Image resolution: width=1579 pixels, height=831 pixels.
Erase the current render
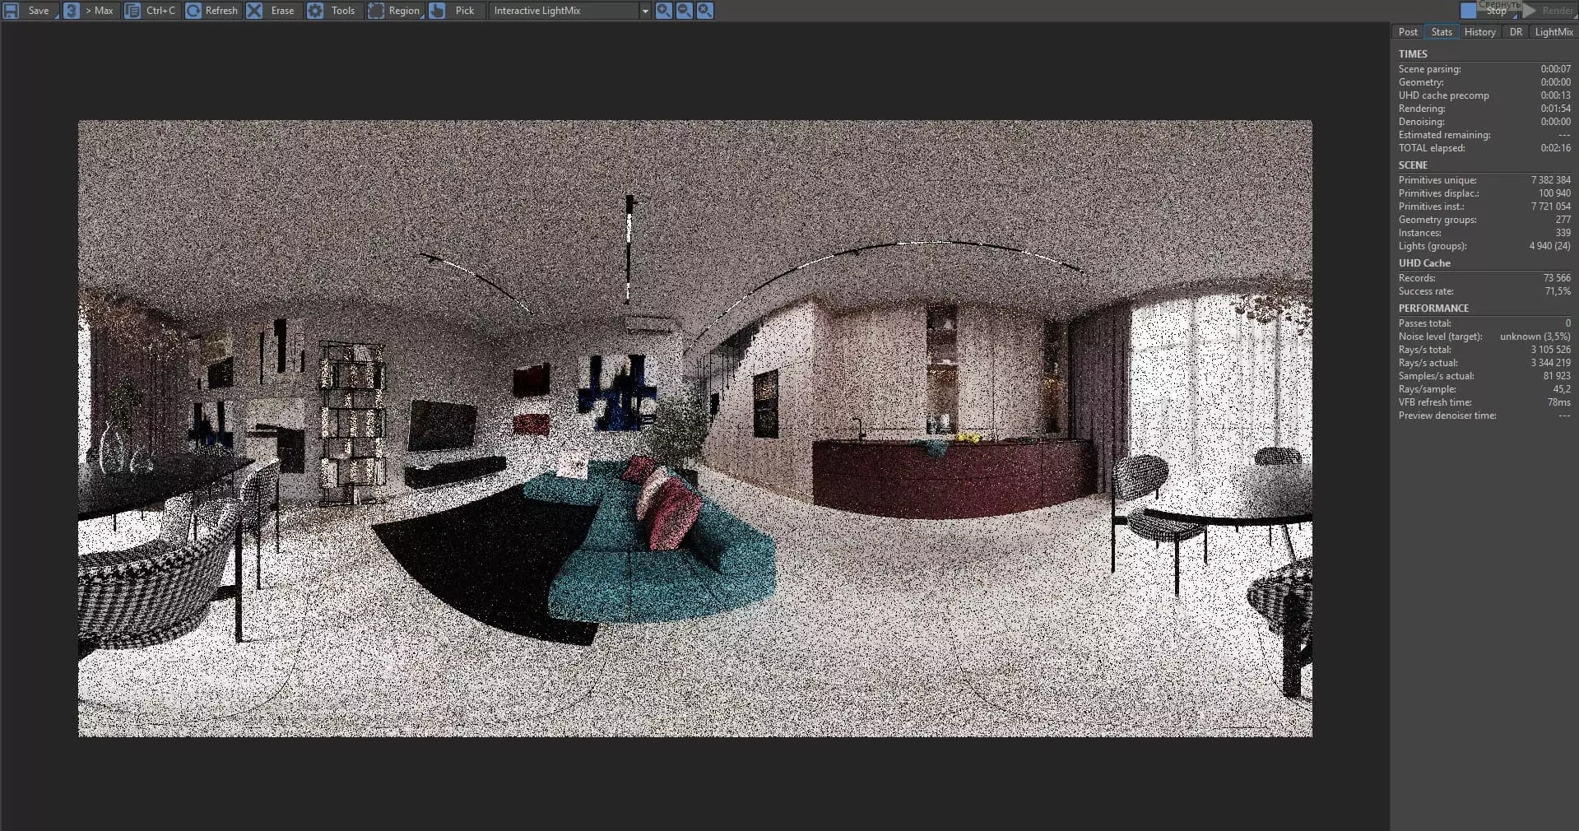[x=272, y=11]
